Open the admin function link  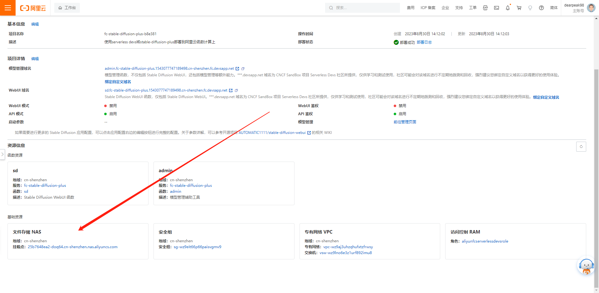coord(176,191)
